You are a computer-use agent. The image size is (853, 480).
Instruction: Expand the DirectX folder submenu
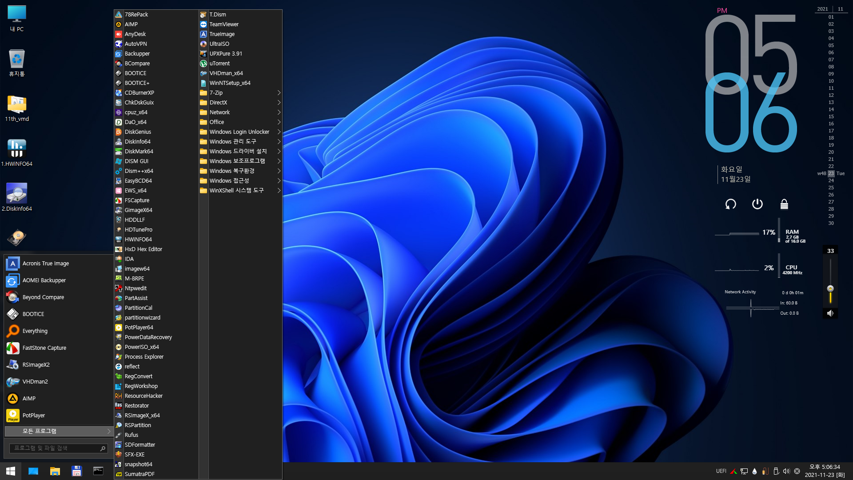coord(240,103)
